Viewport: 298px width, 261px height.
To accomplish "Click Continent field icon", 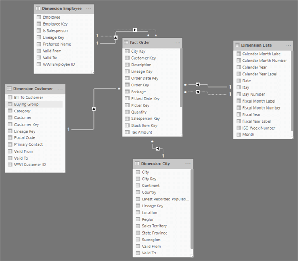I will 138,186.
